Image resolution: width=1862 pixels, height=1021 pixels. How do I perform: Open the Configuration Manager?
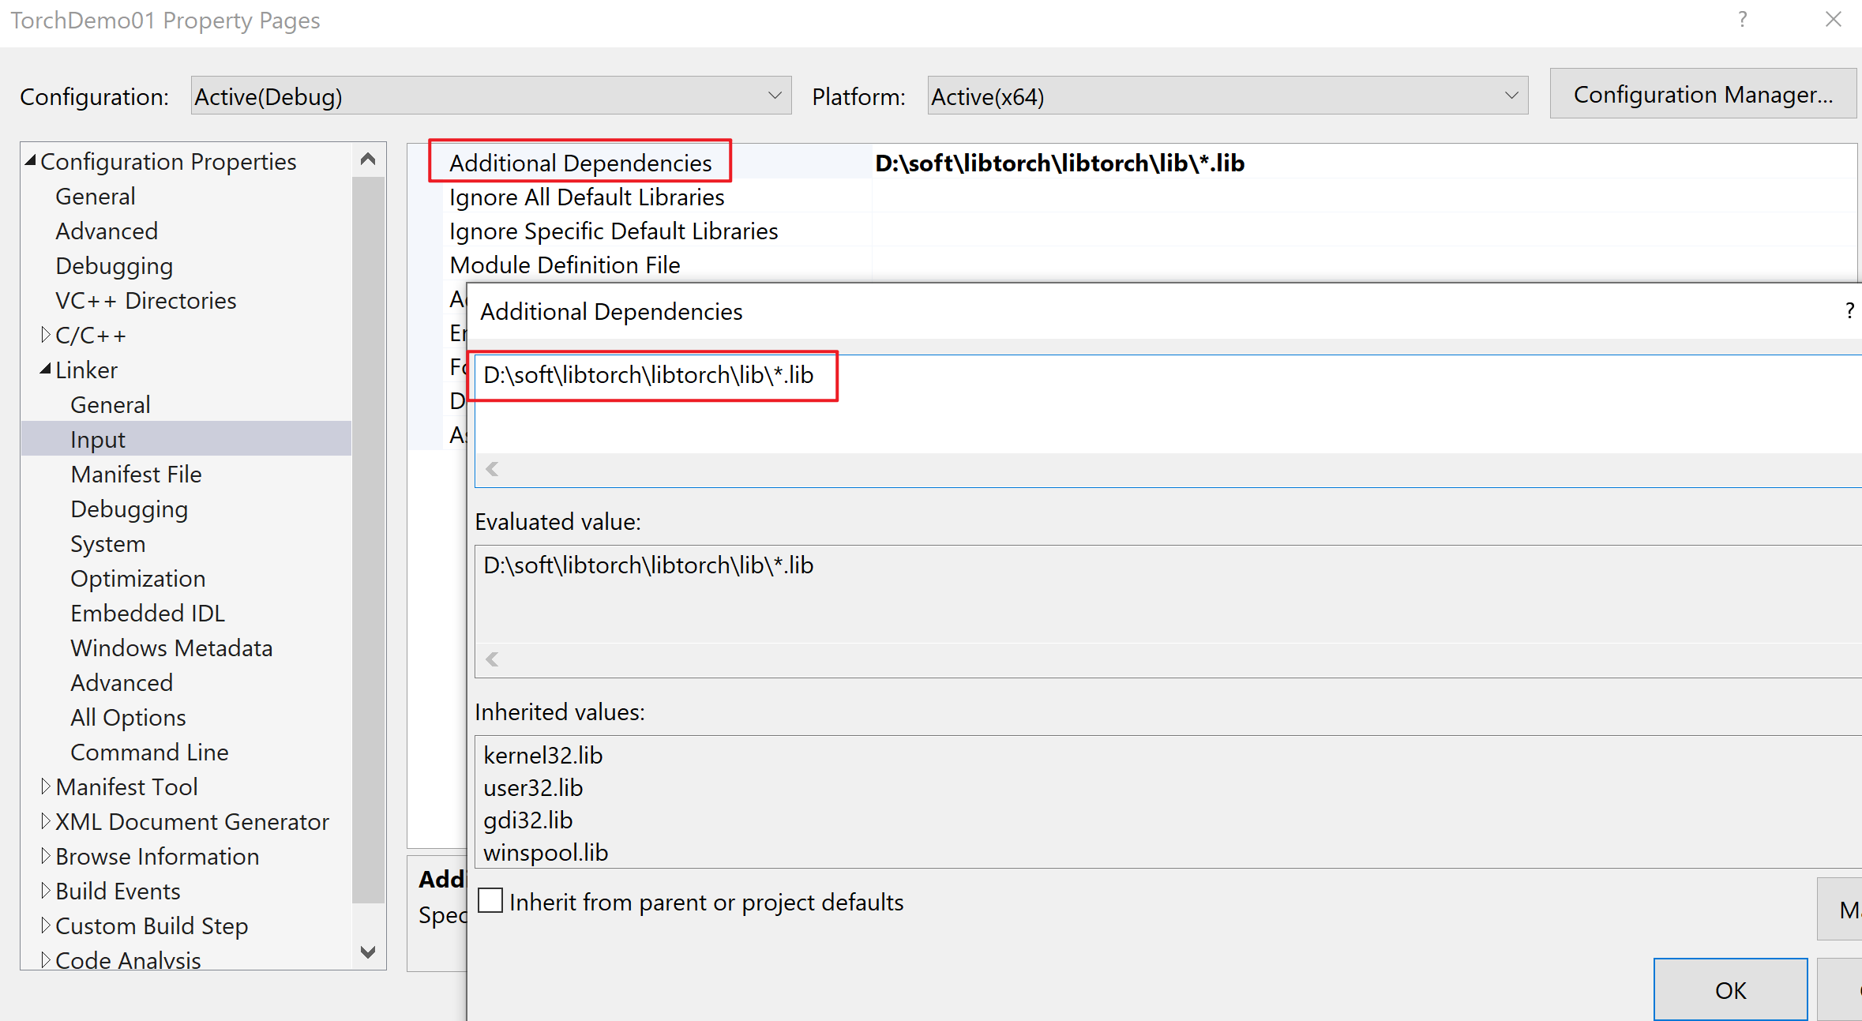[x=1703, y=93]
